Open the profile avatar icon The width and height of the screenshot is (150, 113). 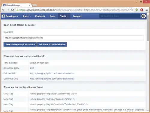tap(143, 16)
